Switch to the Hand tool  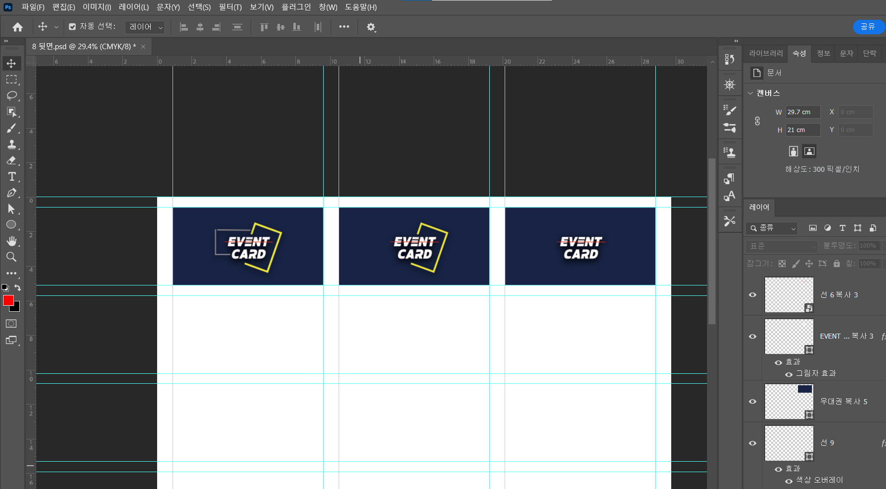[11, 241]
